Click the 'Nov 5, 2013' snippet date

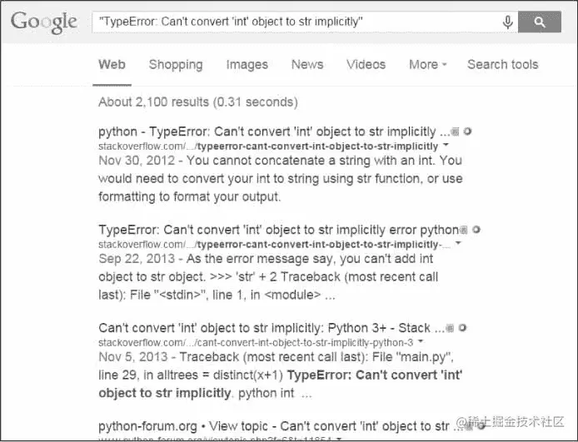pos(132,357)
